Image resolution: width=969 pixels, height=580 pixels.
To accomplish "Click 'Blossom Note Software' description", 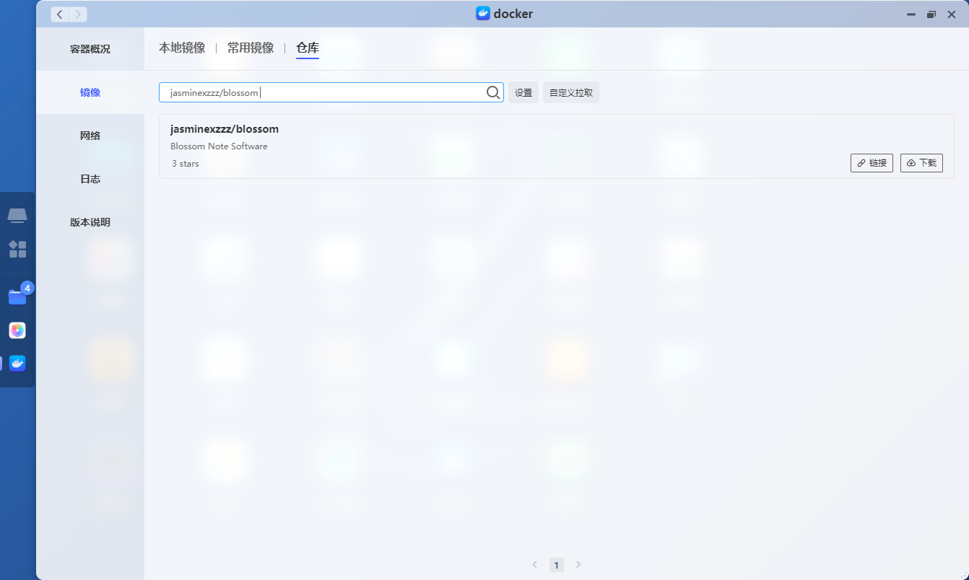I will (x=219, y=146).
